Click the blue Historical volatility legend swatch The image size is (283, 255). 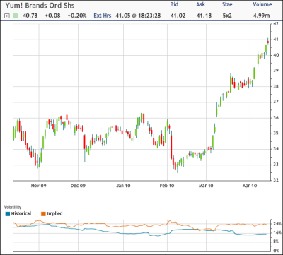point(8,214)
